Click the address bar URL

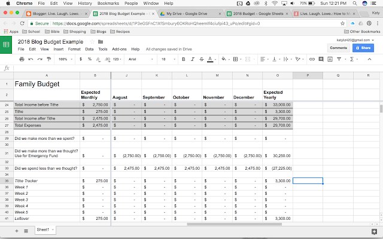click(x=156, y=23)
